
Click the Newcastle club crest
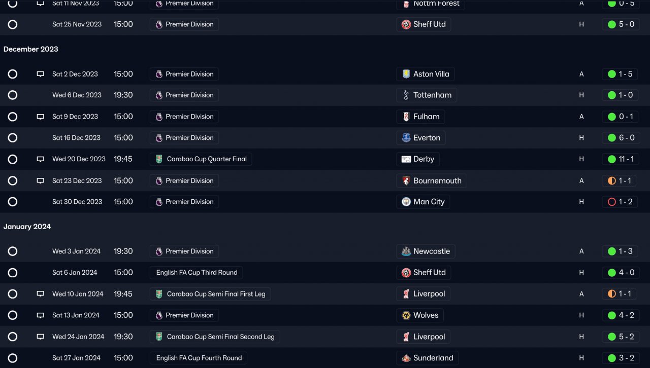tap(406, 251)
